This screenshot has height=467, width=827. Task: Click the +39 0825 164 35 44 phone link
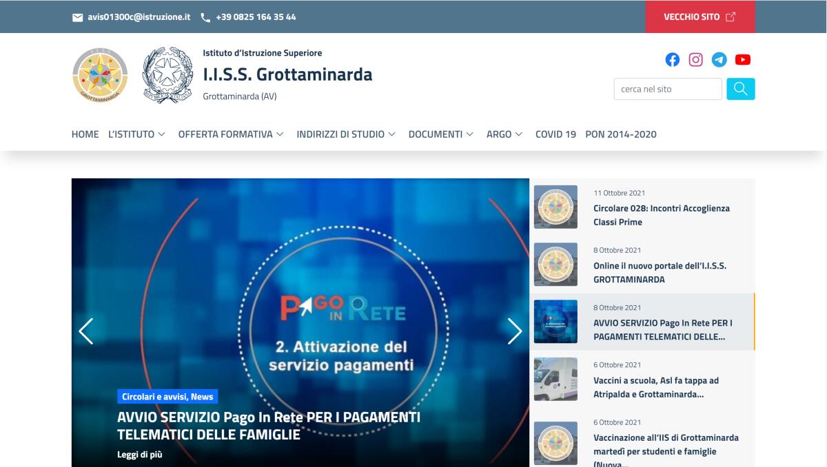click(256, 17)
